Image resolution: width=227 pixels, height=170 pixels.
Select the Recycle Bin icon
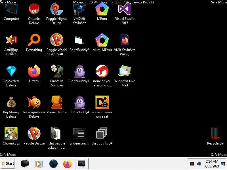(x=215, y=133)
